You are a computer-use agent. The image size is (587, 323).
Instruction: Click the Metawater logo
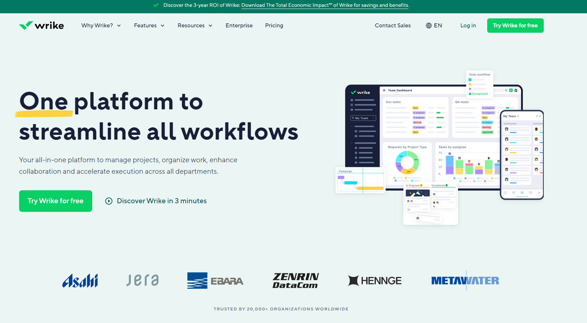pyautogui.click(x=465, y=281)
